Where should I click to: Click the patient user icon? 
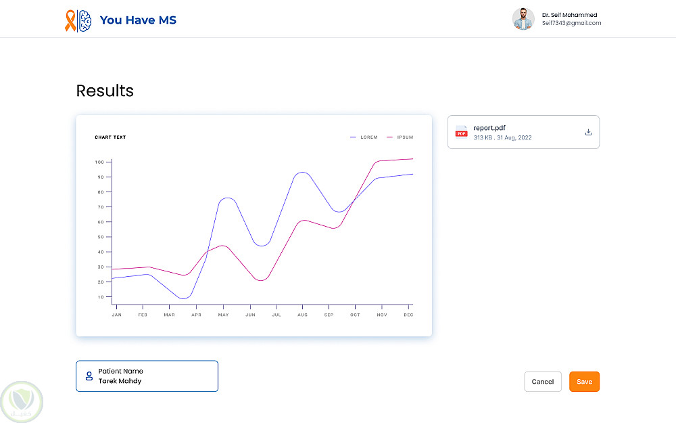click(89, 376)
